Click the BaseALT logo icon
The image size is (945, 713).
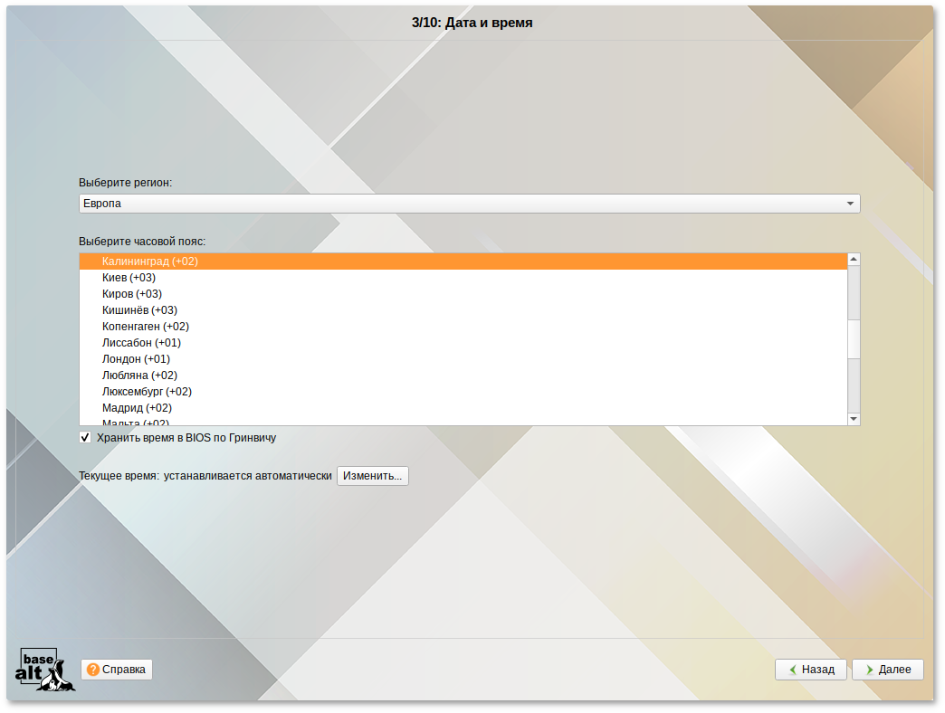pyautogui.click(x=45, y=670)
